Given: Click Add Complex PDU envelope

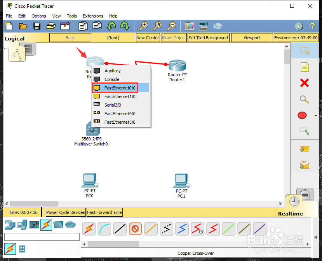Looking at the screenshot, I should [x=305, y=165].
